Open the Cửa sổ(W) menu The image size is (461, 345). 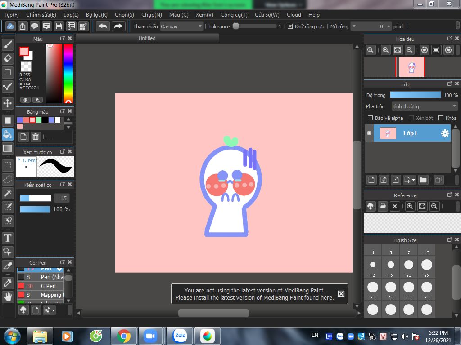point(267,15)
